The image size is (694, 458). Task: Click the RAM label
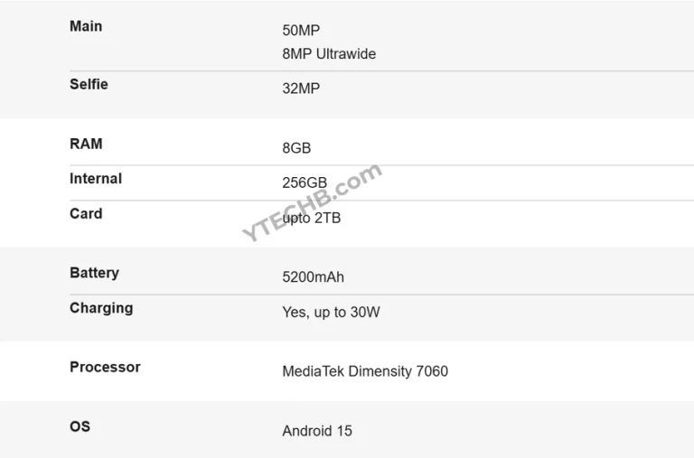tap(86, 144)
